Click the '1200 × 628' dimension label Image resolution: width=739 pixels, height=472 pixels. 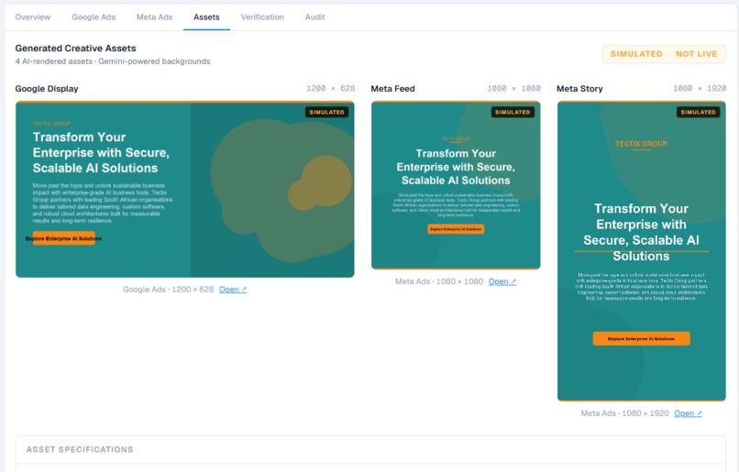pos(330,89)
